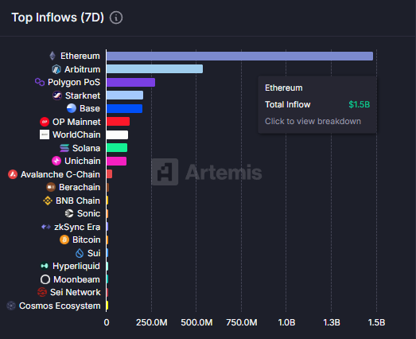The image size is (416, 339).
Task: Click the Base label
Action: click(90, 108)
